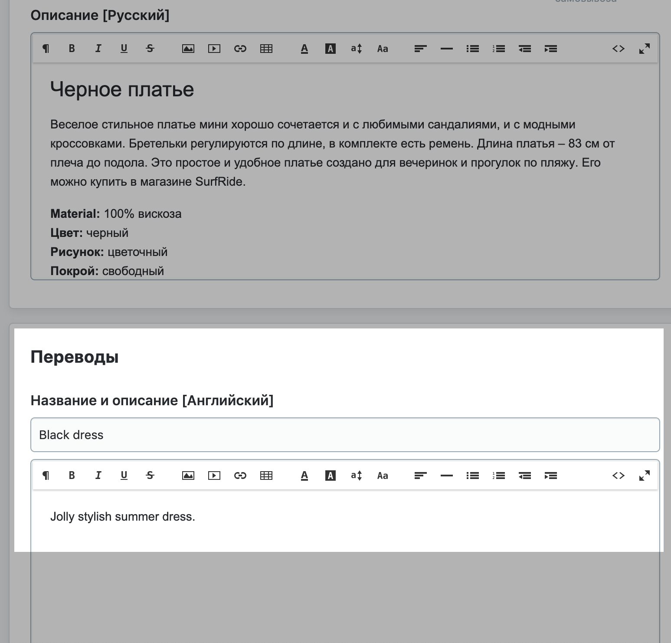The width and height of the screenshot is (671, 643).
Task: Insert link in Russian description editor
Action: pos(240,49)
